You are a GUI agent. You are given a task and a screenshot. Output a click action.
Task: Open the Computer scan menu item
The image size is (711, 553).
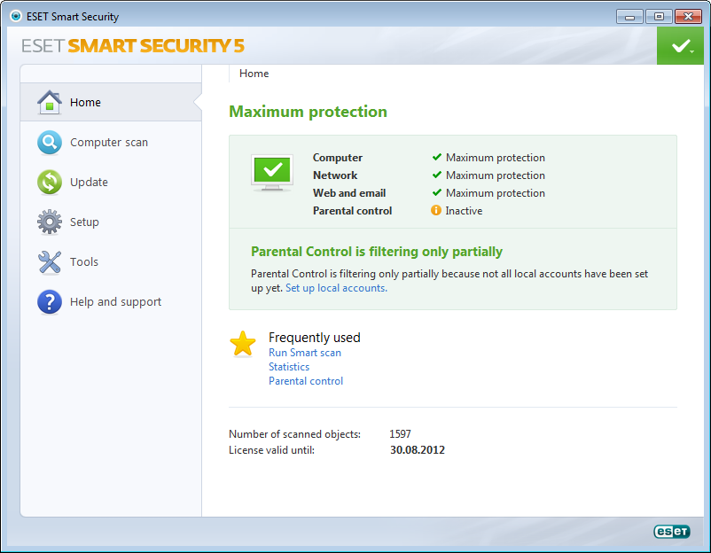pos(109,142)
